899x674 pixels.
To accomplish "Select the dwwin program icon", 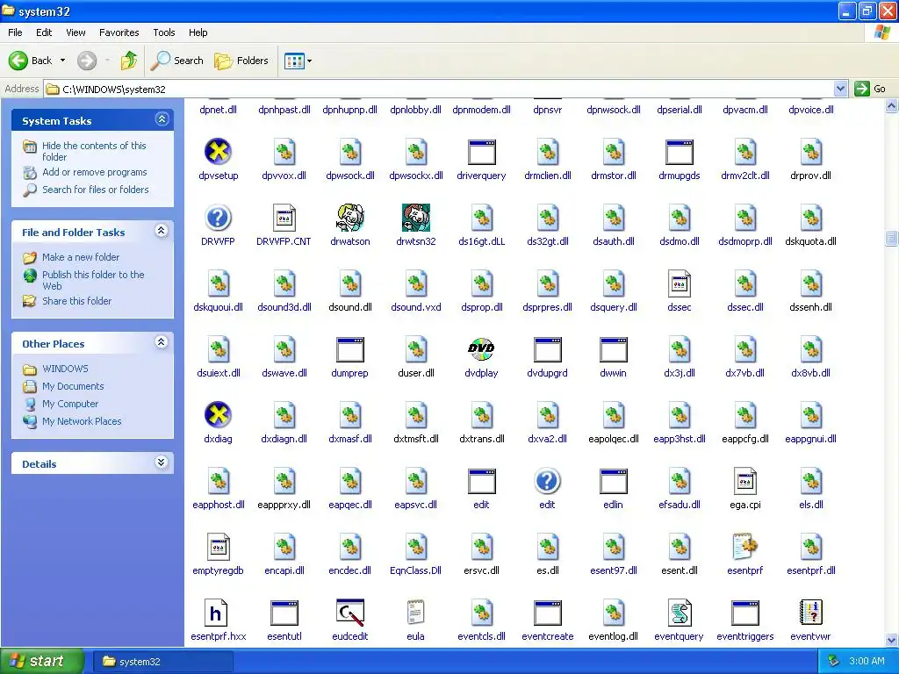I will pyautogui.click(x=613, y=349).
